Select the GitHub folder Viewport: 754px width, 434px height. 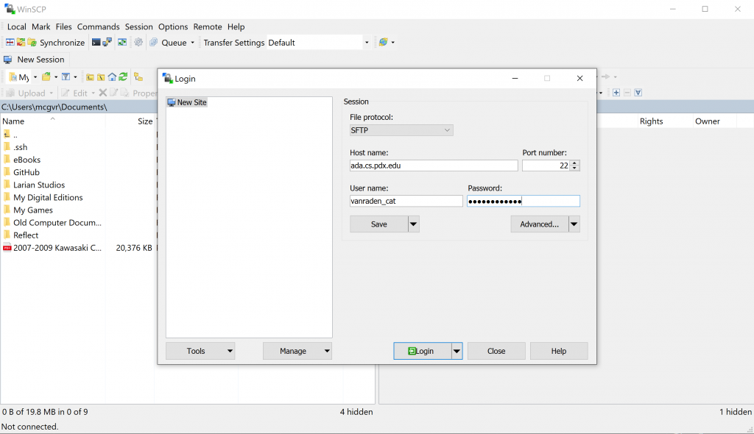[27, 172]
